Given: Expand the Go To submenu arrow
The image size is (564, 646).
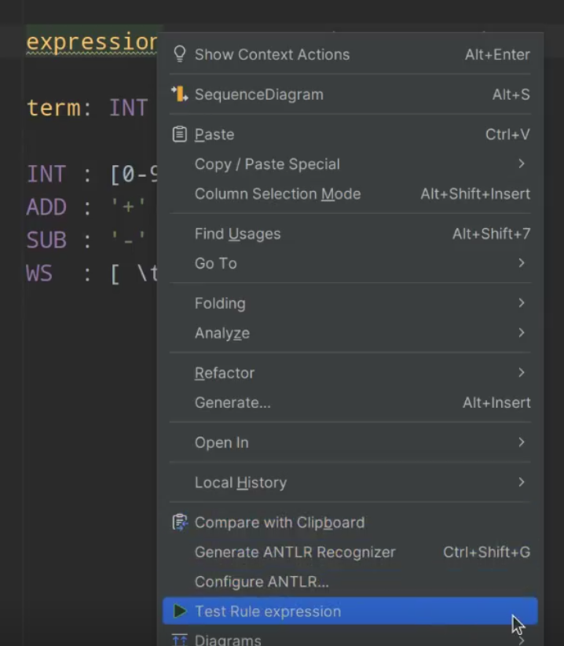Looking at the screenshot, I should coord(521,263).
